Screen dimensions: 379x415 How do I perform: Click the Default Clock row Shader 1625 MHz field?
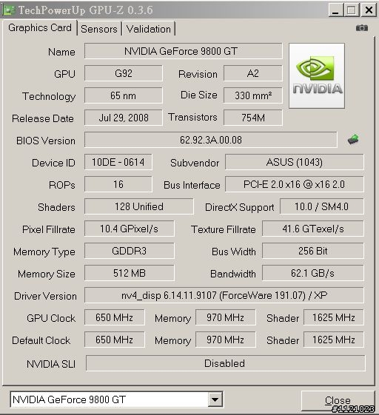pyautogui.click(x=334, y=340)
